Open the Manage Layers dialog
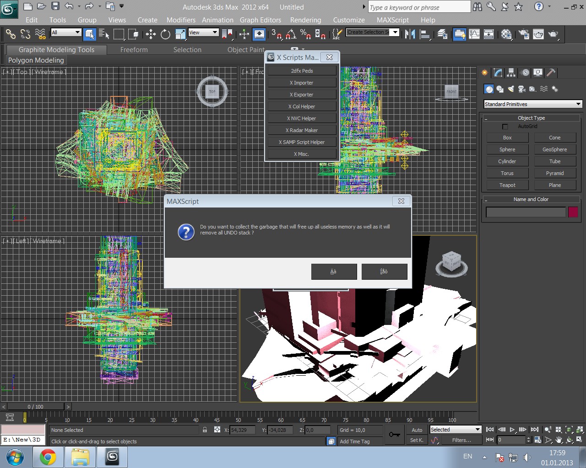Screen dimensions: 586x468 coord(442,34)
